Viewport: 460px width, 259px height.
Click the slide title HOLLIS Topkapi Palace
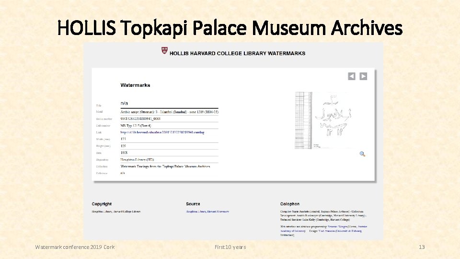tap(230, 28)
